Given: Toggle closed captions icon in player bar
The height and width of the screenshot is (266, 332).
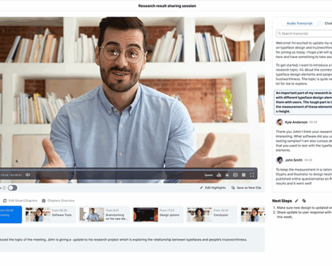Looking at the screenshot, I should (x=235, y=175).
